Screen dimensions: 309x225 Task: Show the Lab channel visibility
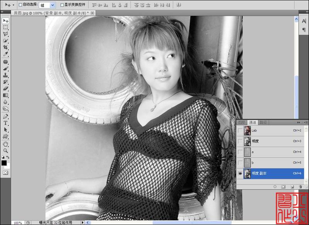(x=240, y=131)
